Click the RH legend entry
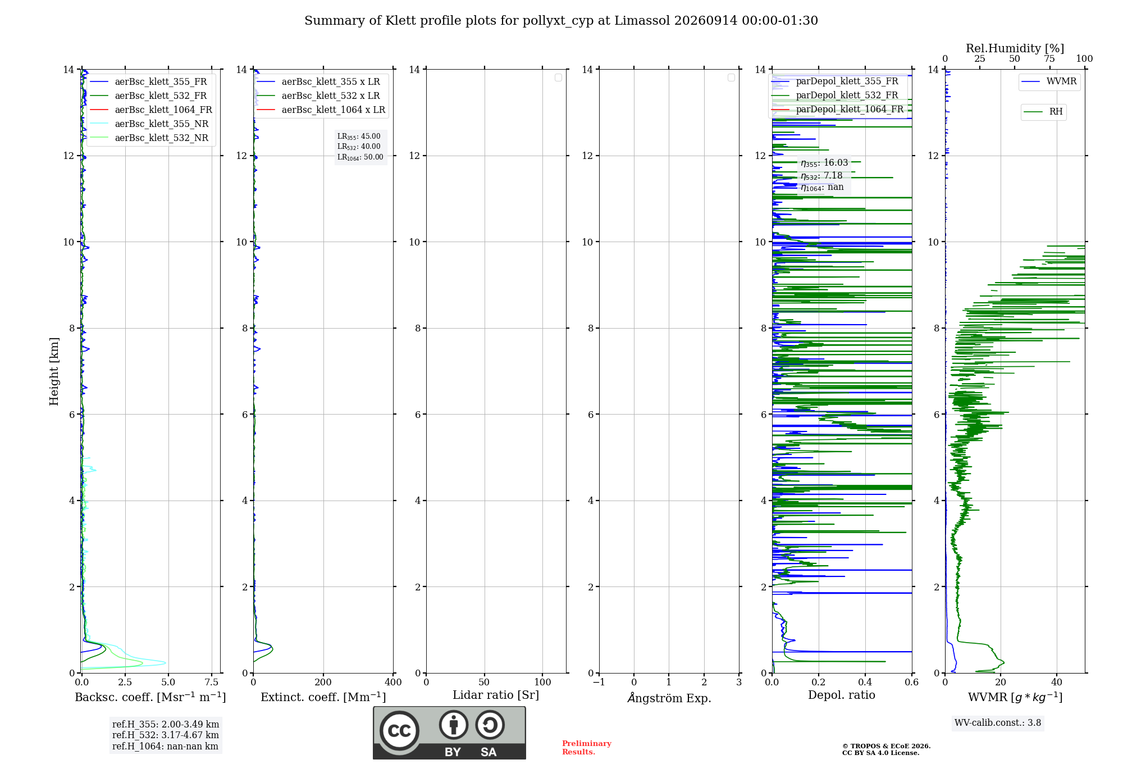Screen dimensions: 1123x764 pyautogui.click(x=1043, y=112)
